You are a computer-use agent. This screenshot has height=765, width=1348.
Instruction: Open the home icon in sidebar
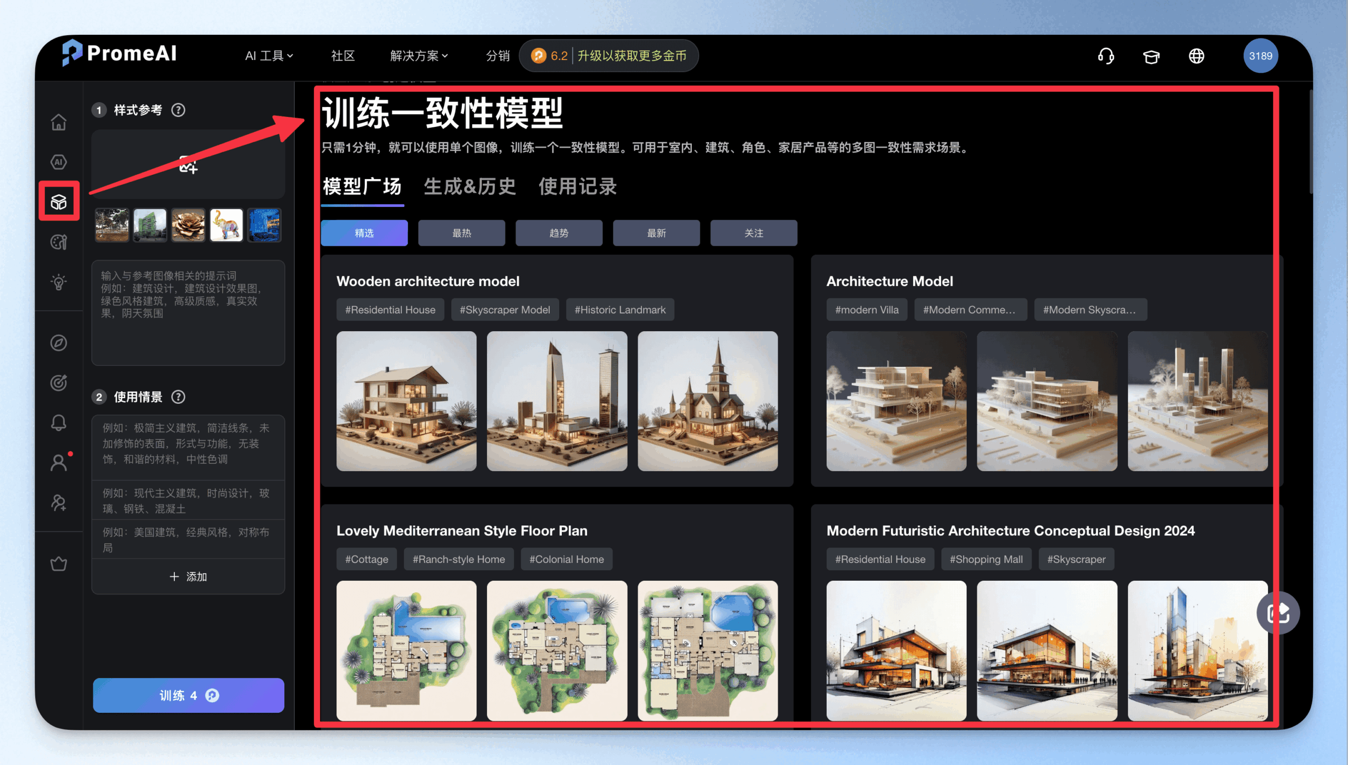pyautogui.click(x=58, y=122)
